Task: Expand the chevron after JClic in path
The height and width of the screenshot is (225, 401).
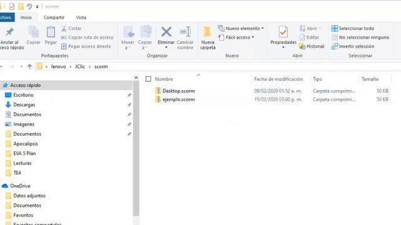Action: [x=90, y=67]
